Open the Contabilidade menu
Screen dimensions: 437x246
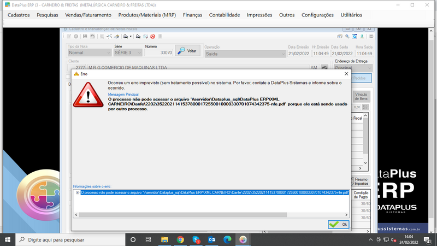[x=225, y=15]
